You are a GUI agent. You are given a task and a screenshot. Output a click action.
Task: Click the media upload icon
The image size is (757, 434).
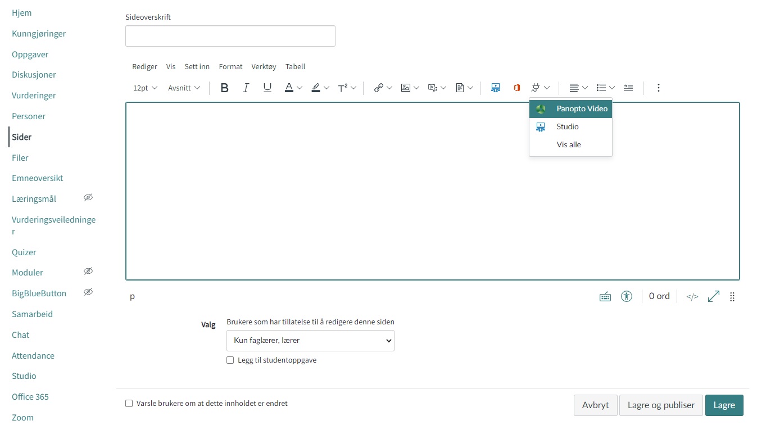coord(433,88)
